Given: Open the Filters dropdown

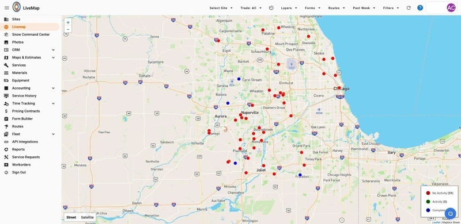Looking at the screenshot, I should point(391,8).
